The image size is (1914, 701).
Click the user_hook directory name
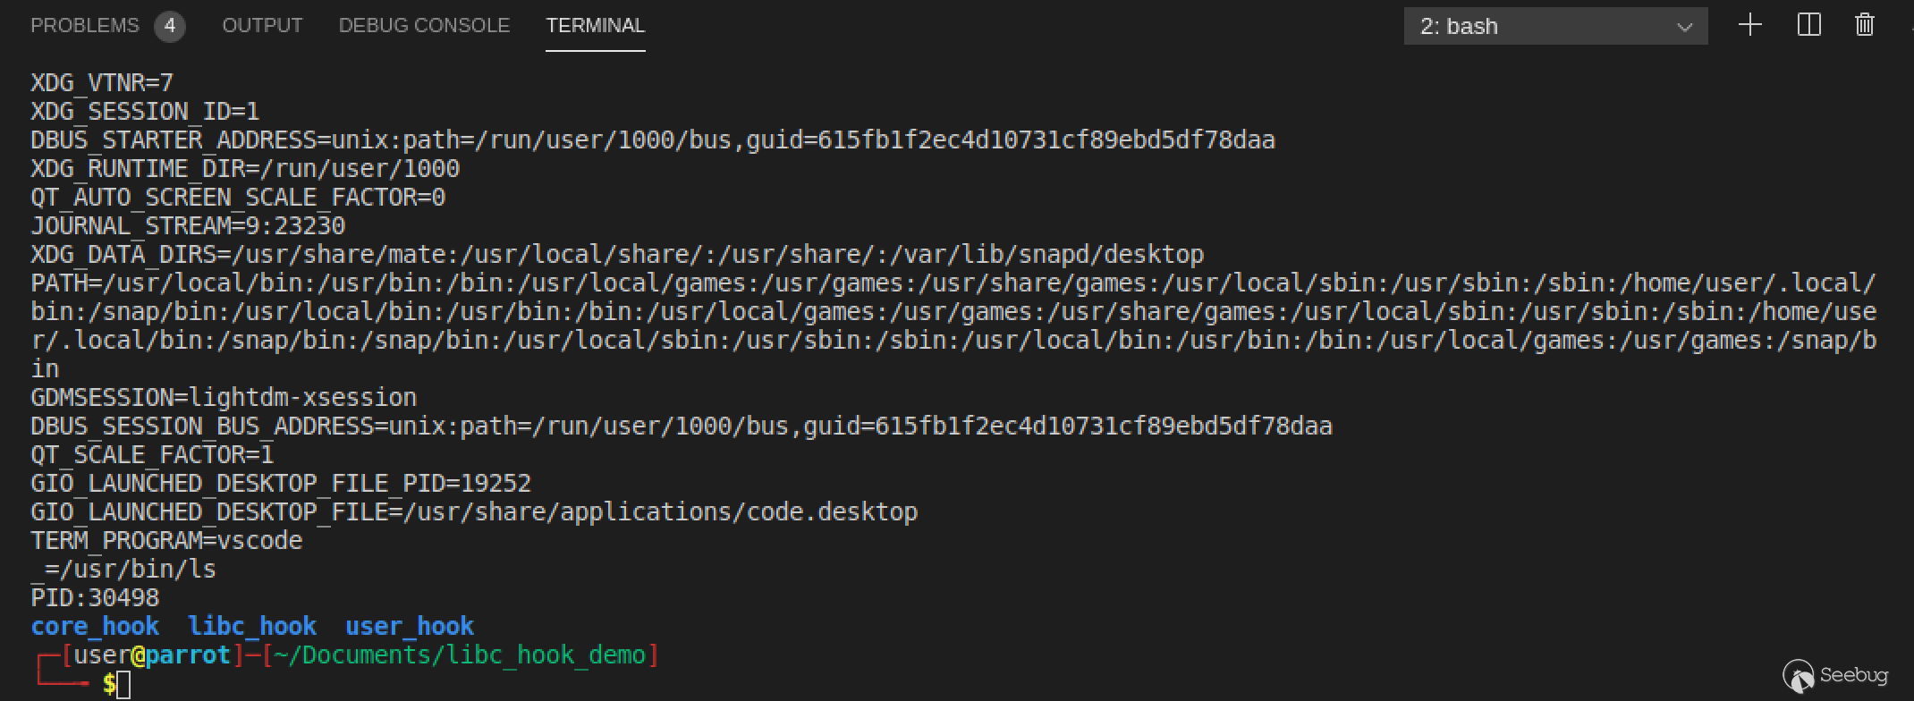[x=410, y=626]
